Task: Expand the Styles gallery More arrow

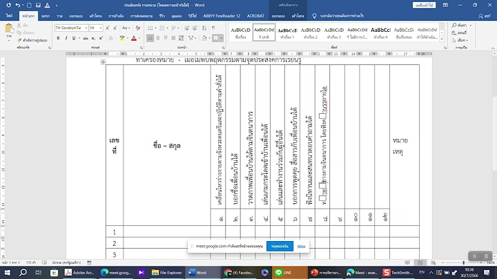Action: [x=442, y=39]
